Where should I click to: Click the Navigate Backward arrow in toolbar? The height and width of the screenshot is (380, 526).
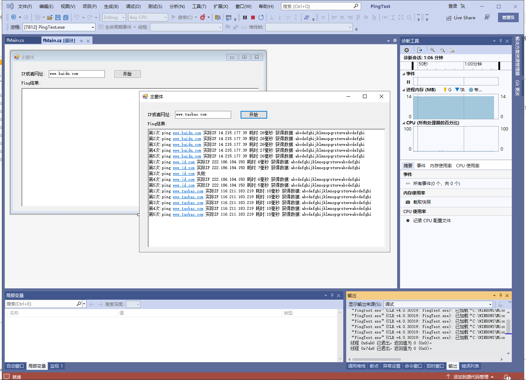click(14, 17)
